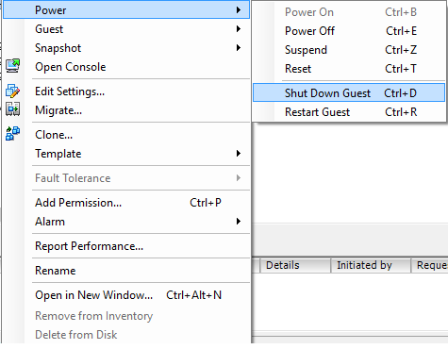Open the Snapshot menu entry

click(x=126, y=48)
